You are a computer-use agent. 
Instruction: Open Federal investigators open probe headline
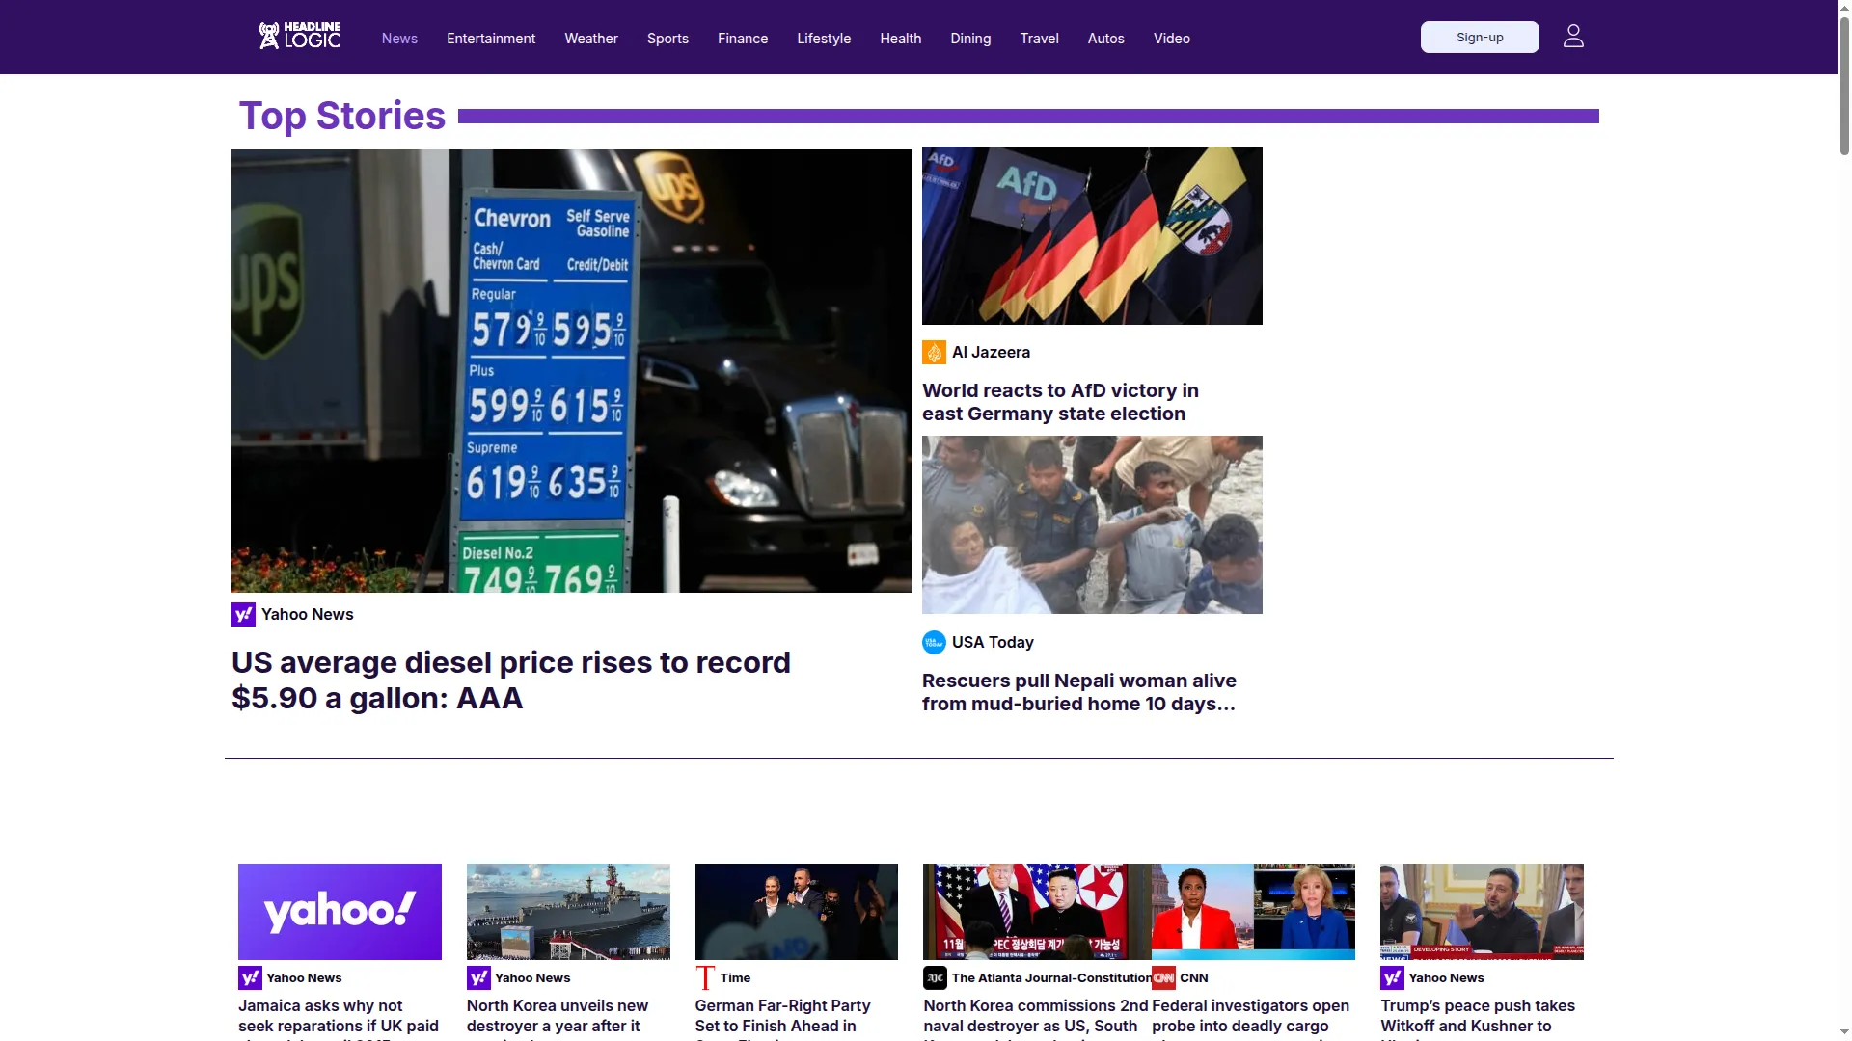coord(1250,1019)
